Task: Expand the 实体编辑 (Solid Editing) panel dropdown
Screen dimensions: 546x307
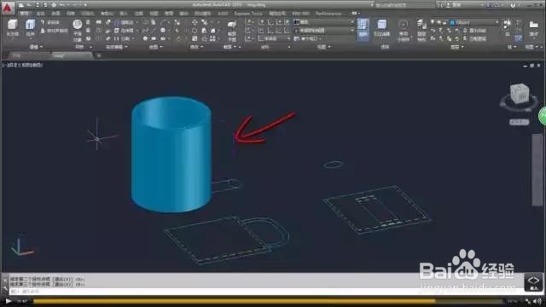Action: coord(117,47)
